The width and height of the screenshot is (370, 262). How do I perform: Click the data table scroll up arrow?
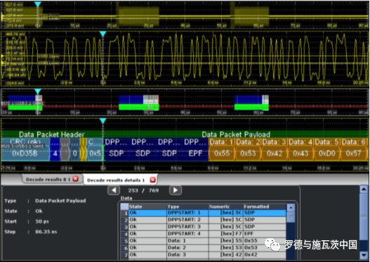291,208
